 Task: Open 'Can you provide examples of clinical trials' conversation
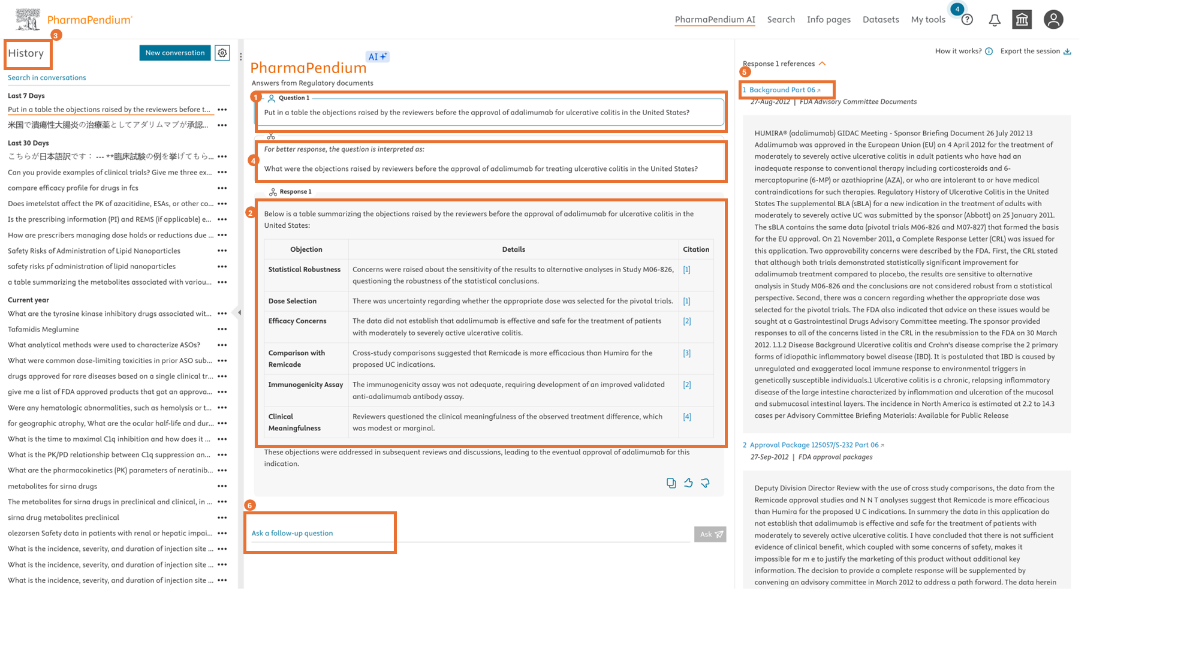[x=110, y=172]
